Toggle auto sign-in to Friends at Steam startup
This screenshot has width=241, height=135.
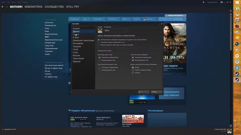(x=99, y=40)
